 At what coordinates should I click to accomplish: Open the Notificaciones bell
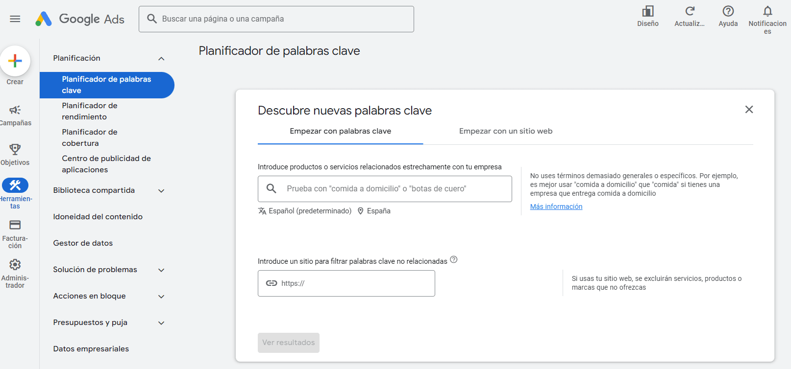(767, 11)
